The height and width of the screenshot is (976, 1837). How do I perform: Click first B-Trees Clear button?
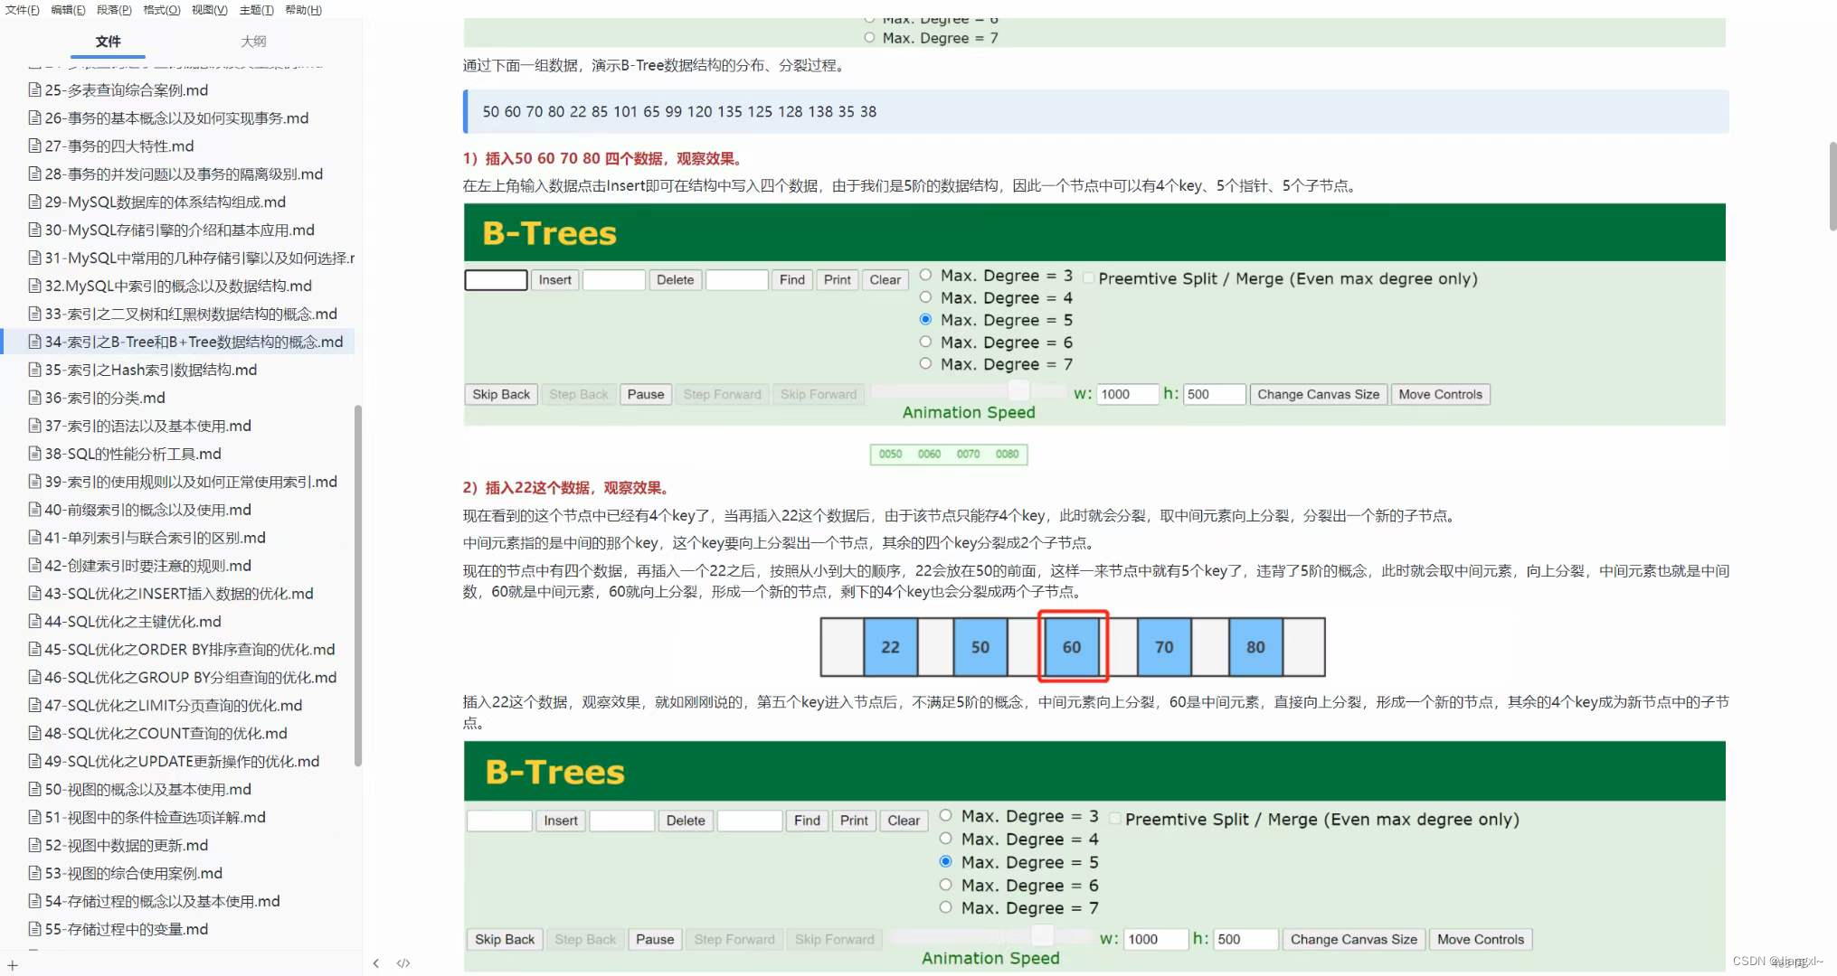885,280
